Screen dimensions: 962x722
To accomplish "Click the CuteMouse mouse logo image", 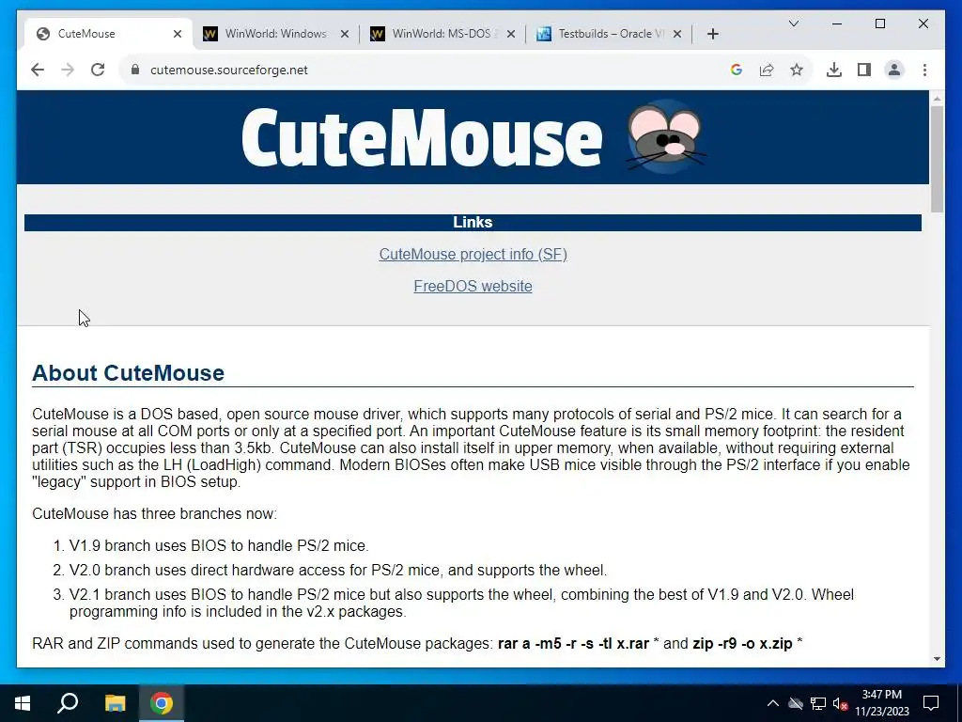I will click(x=665, y=136).
